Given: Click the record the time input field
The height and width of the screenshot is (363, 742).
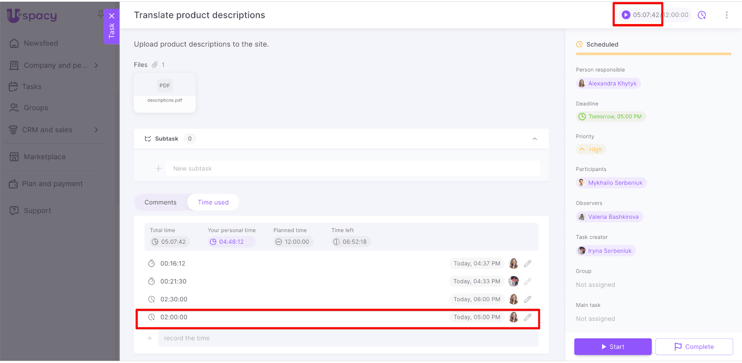Looking at the screenshot, I should (348, 338).
